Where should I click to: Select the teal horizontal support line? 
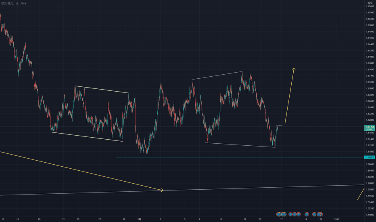tap(240, 157)
